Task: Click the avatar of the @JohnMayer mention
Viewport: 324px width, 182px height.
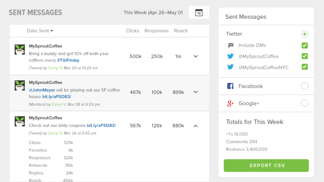Action: 20,85
